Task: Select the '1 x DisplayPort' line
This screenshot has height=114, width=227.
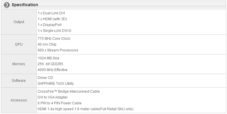Action: coord(50,25)
